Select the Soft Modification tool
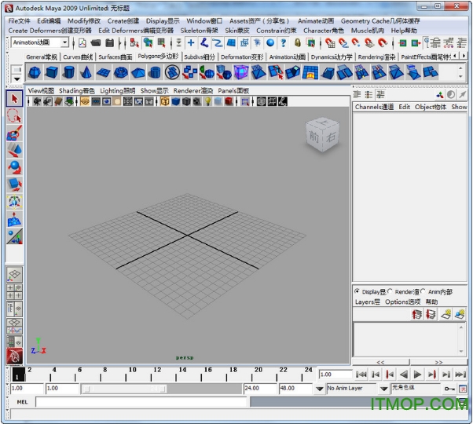 (x=14, y=219)
